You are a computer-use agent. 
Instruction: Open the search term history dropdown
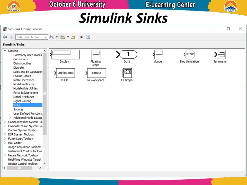[46, 37]
